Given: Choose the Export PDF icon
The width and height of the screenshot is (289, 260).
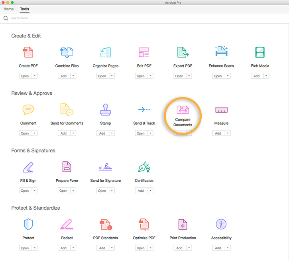Looking at the screenshot, I should pos(183,52).
